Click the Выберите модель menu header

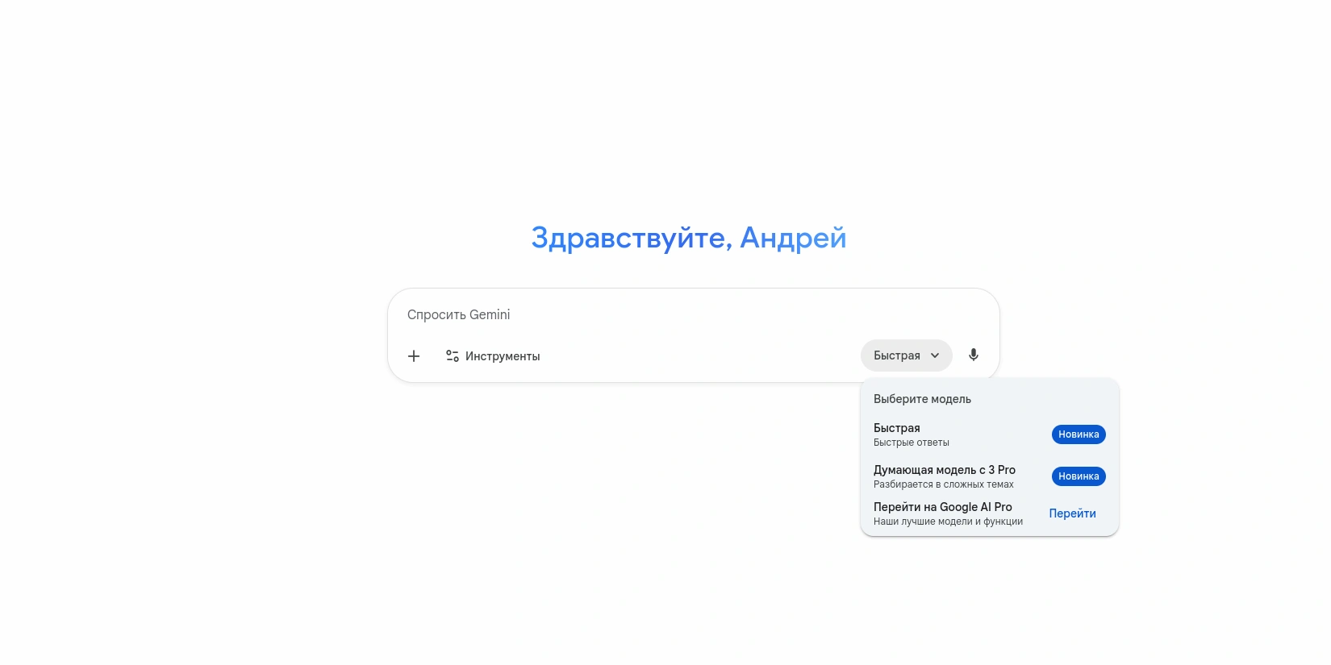(x=922, y=399)
